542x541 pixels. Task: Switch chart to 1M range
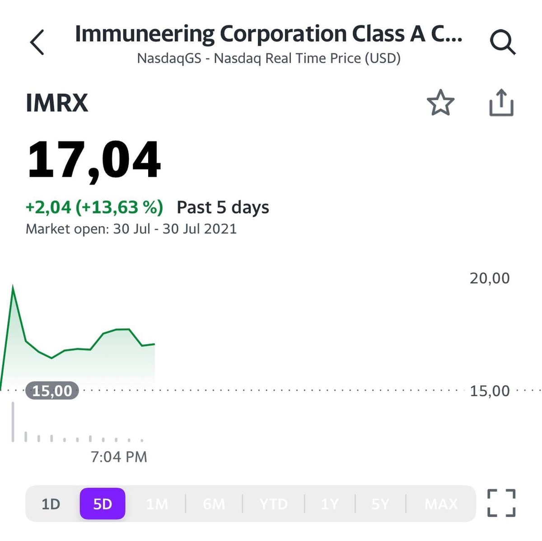pos(157,504)
